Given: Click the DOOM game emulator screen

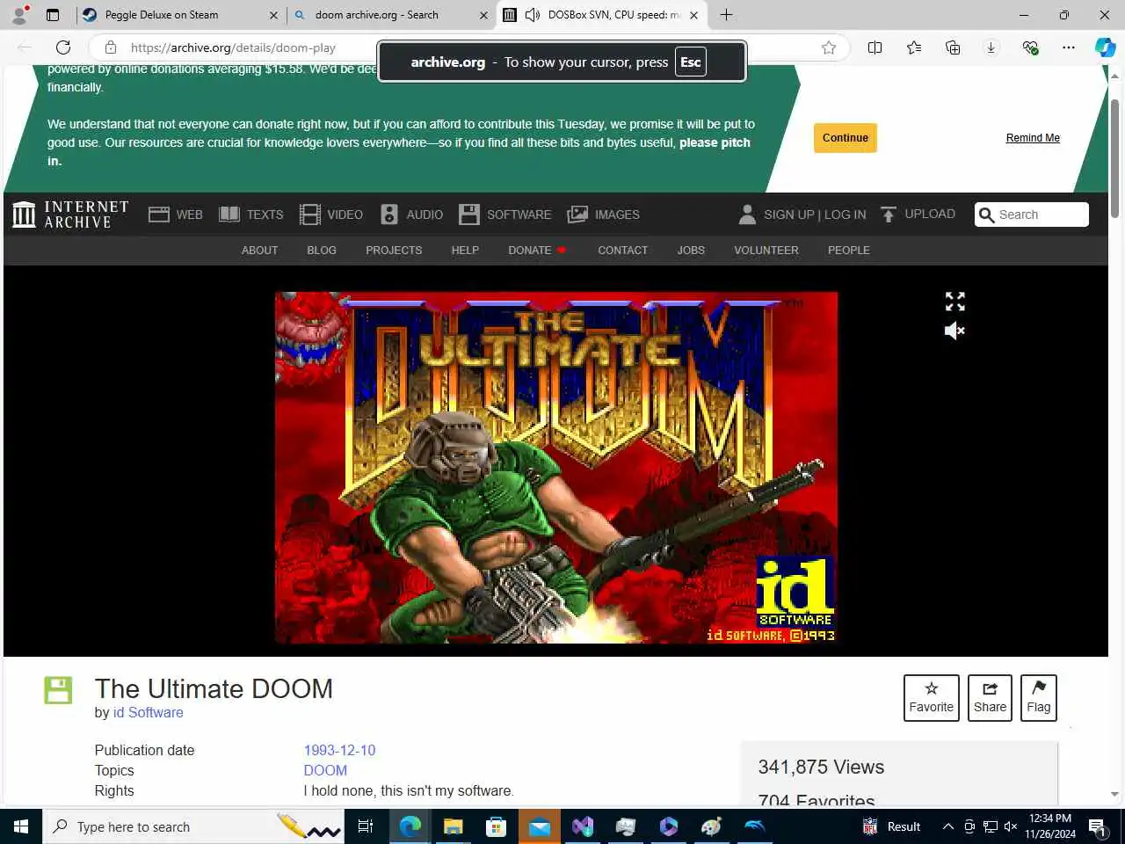Looking at the screenshot, I should 556,468.
